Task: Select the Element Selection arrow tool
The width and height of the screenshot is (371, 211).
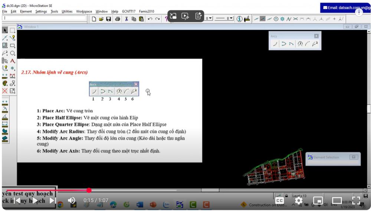Action: click(5, 30)
